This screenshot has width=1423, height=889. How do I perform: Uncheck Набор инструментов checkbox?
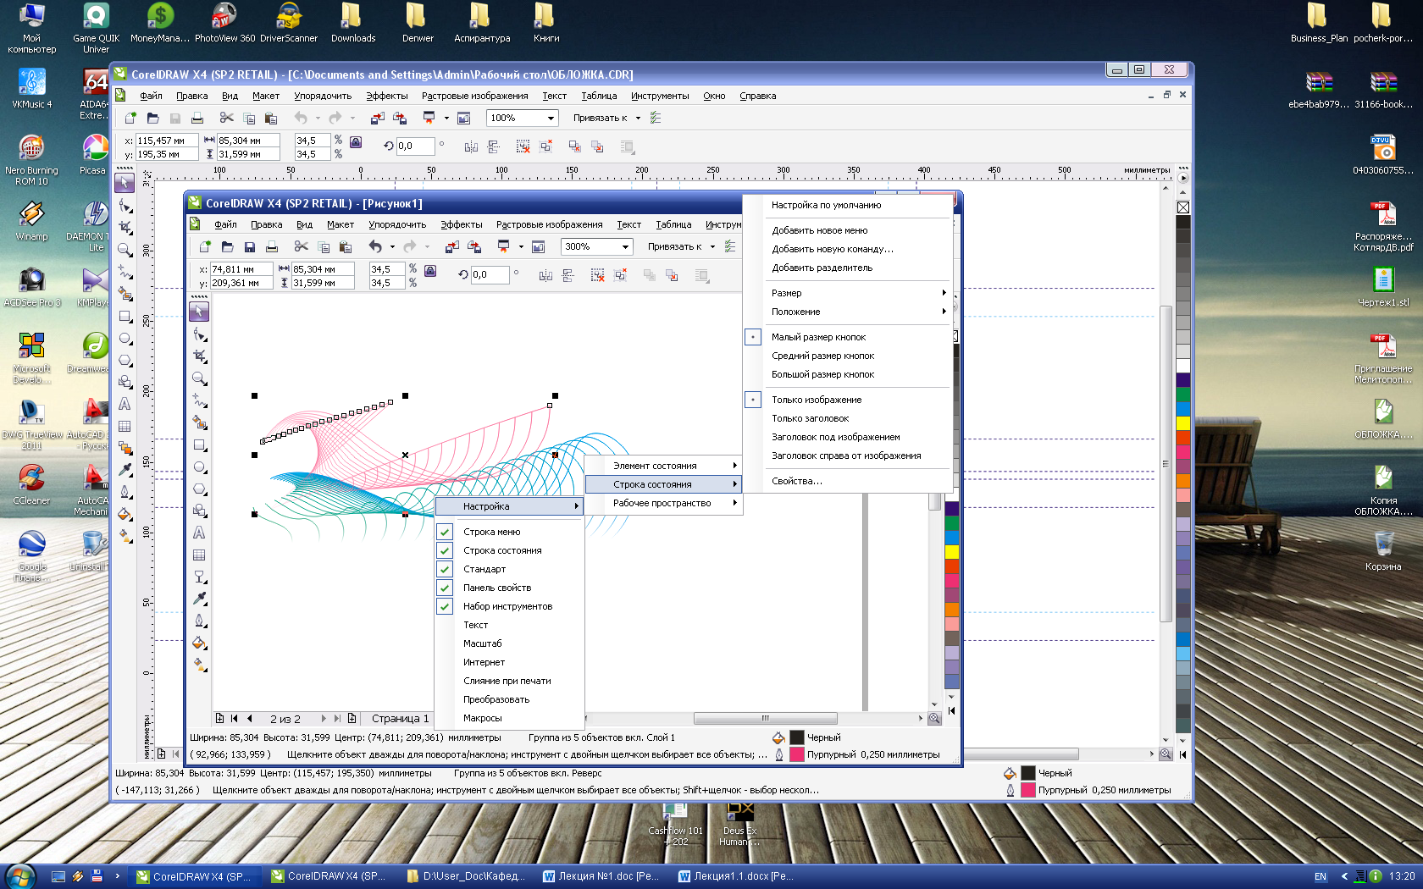pos(445,606)
